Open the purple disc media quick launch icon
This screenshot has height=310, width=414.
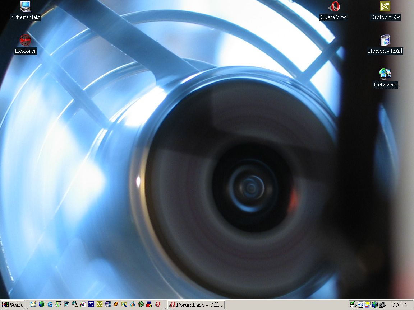tap(108, 305)
